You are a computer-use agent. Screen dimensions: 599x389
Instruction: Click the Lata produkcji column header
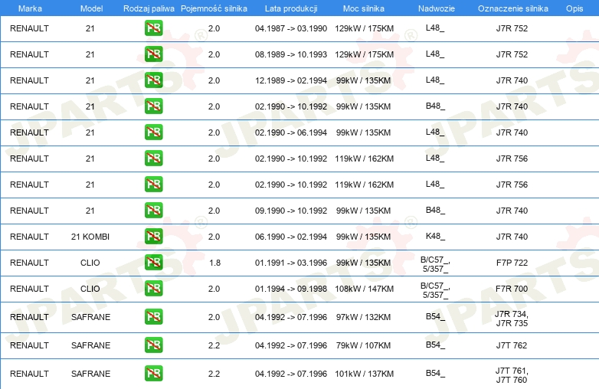291,8
